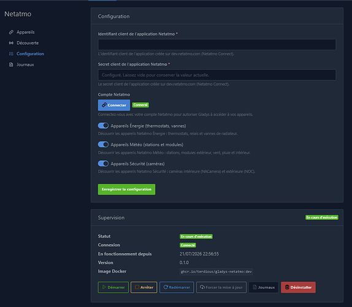The height and width of the screenshot is (307, 352).
Task: Open the Journaux button in Supervision
Action: click(264, 287)
